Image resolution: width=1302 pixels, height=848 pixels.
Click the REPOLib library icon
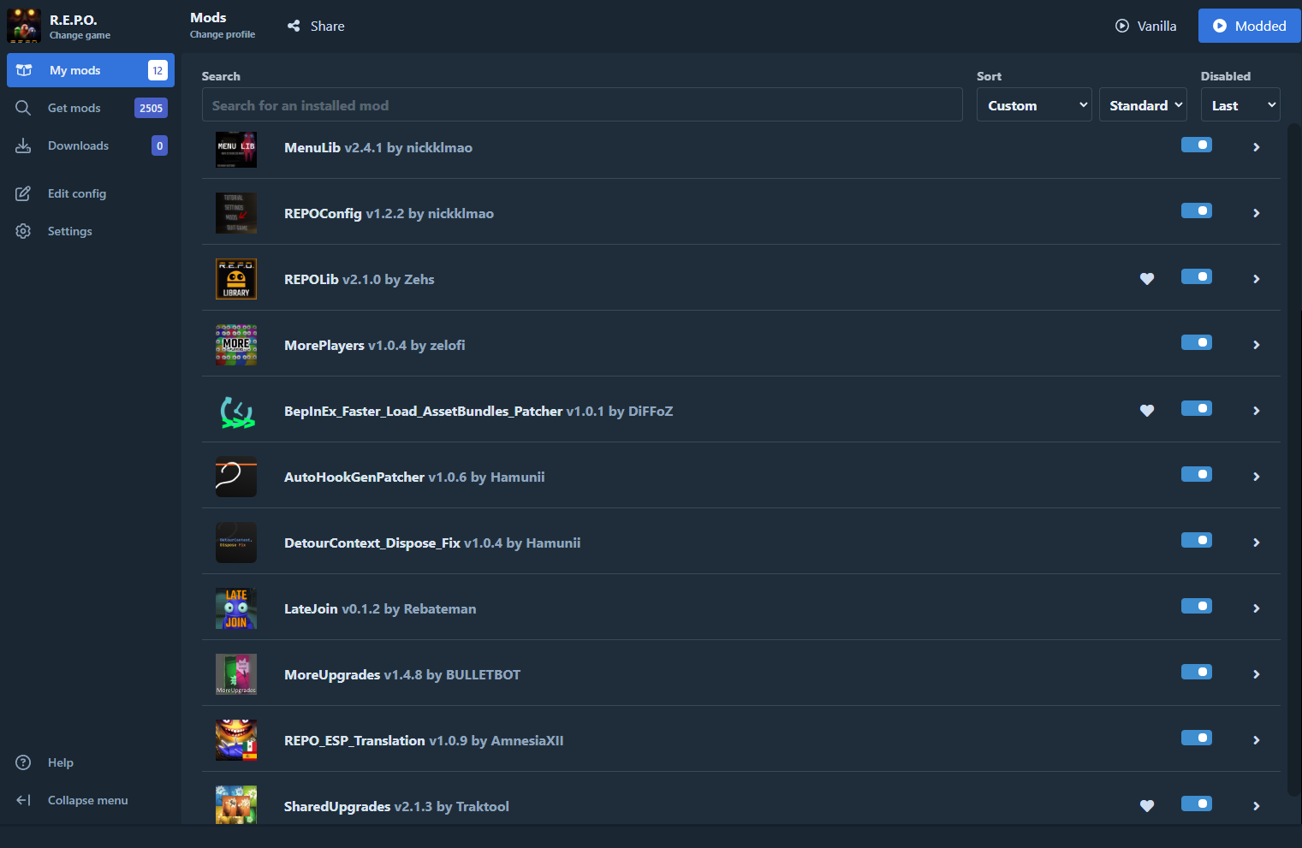[x=236, y=279]
